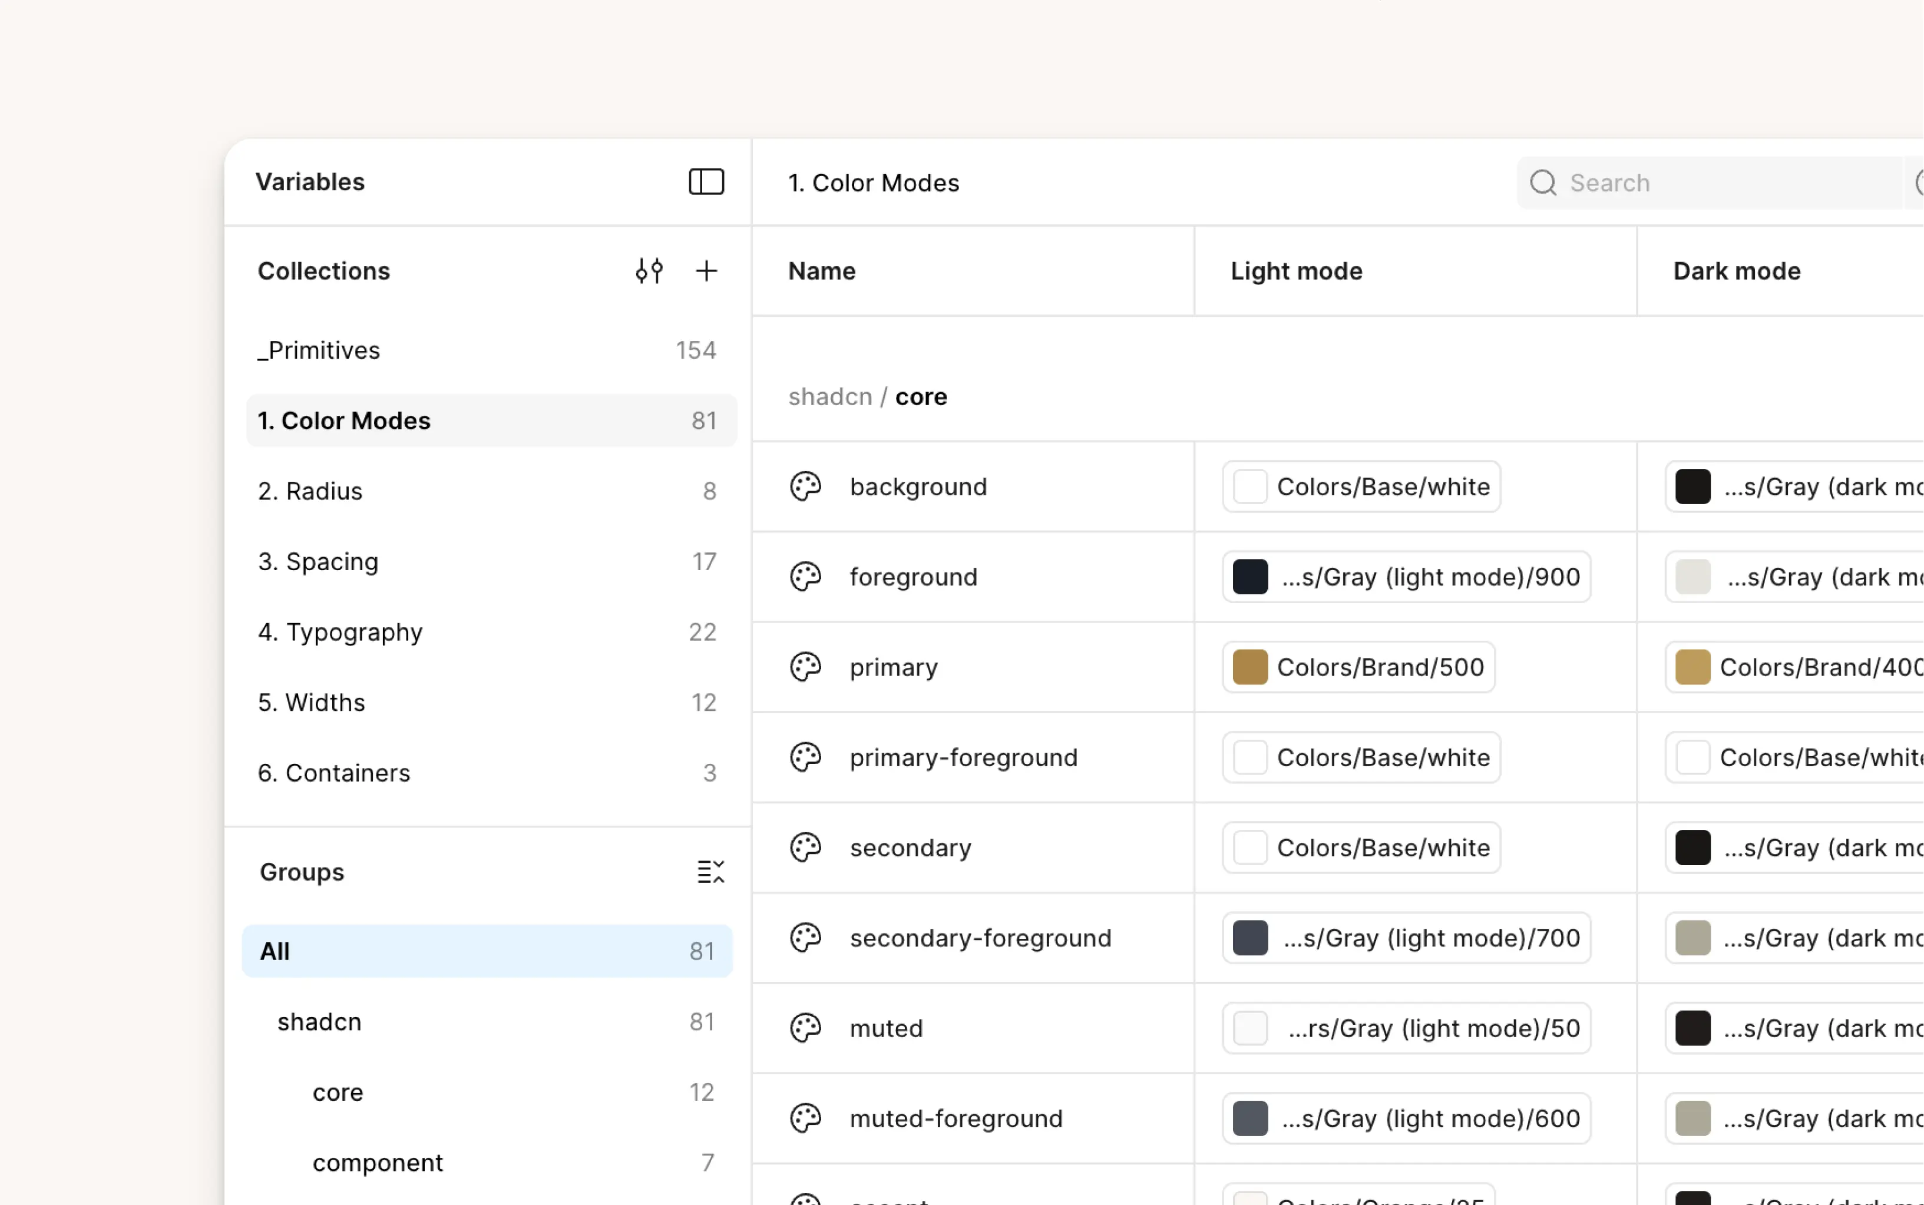The width and height of the screenshot is (1924, 1205).
Task: Click the light mode Gray 700 swatch
Action: pyautogui.click(x=1249, y=938)
